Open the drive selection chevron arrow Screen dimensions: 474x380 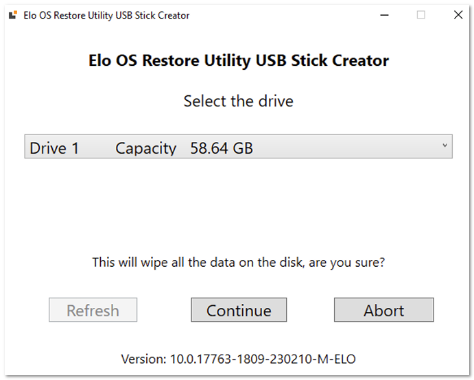point(445,145)
